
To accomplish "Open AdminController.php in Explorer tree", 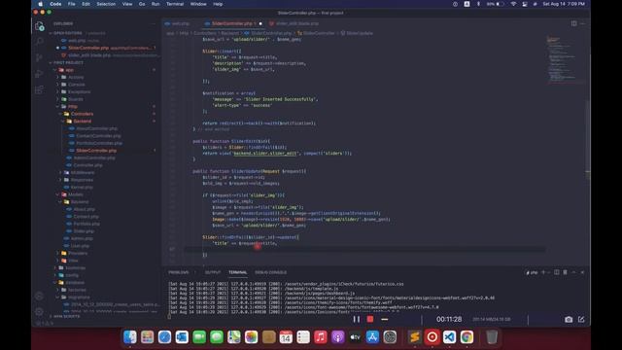I will point(94,157).
